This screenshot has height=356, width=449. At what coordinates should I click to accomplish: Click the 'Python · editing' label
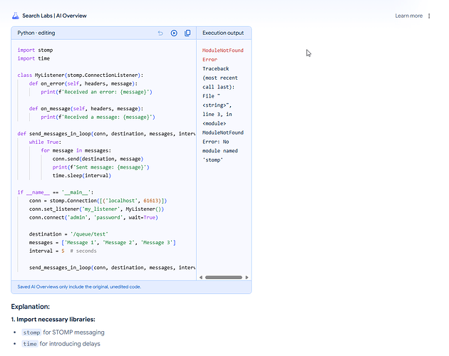[36, 33]
